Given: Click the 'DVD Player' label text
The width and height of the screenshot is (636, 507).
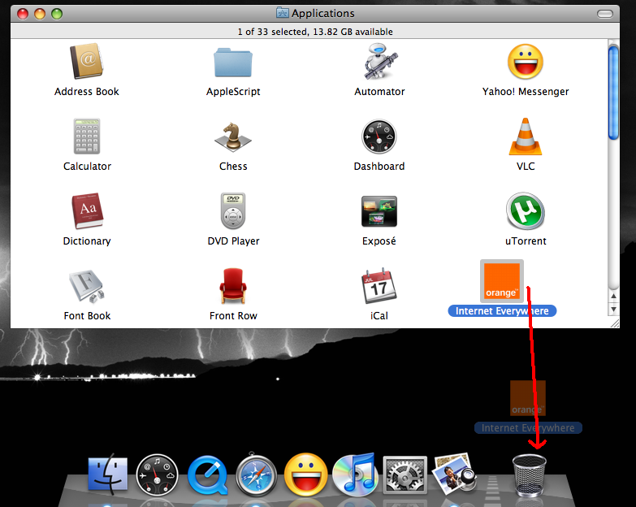Looking at the screenshot, I should point(233,241).
